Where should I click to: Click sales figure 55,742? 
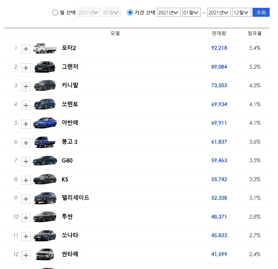[219, 179]
